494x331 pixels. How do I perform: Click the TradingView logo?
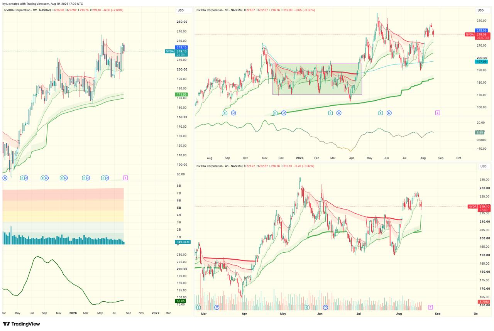[21, 324]
